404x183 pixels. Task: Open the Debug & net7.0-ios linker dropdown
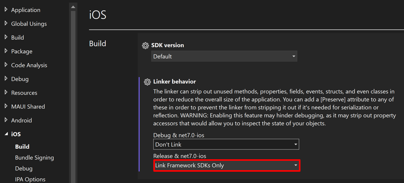[226, 144]
